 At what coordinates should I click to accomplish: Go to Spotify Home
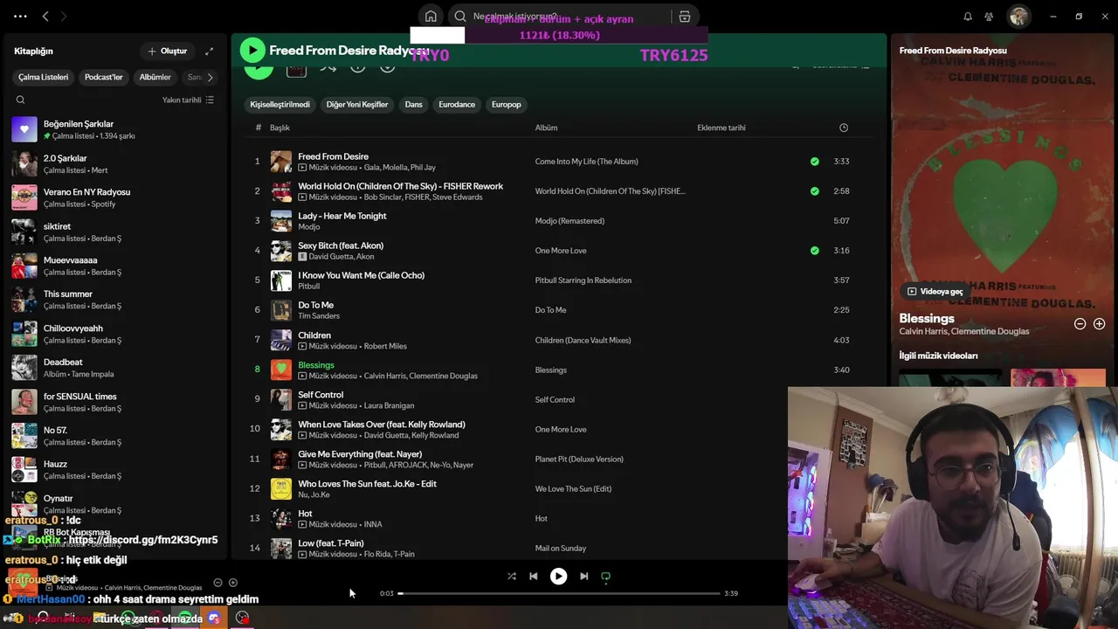click(x=431, y=17)
